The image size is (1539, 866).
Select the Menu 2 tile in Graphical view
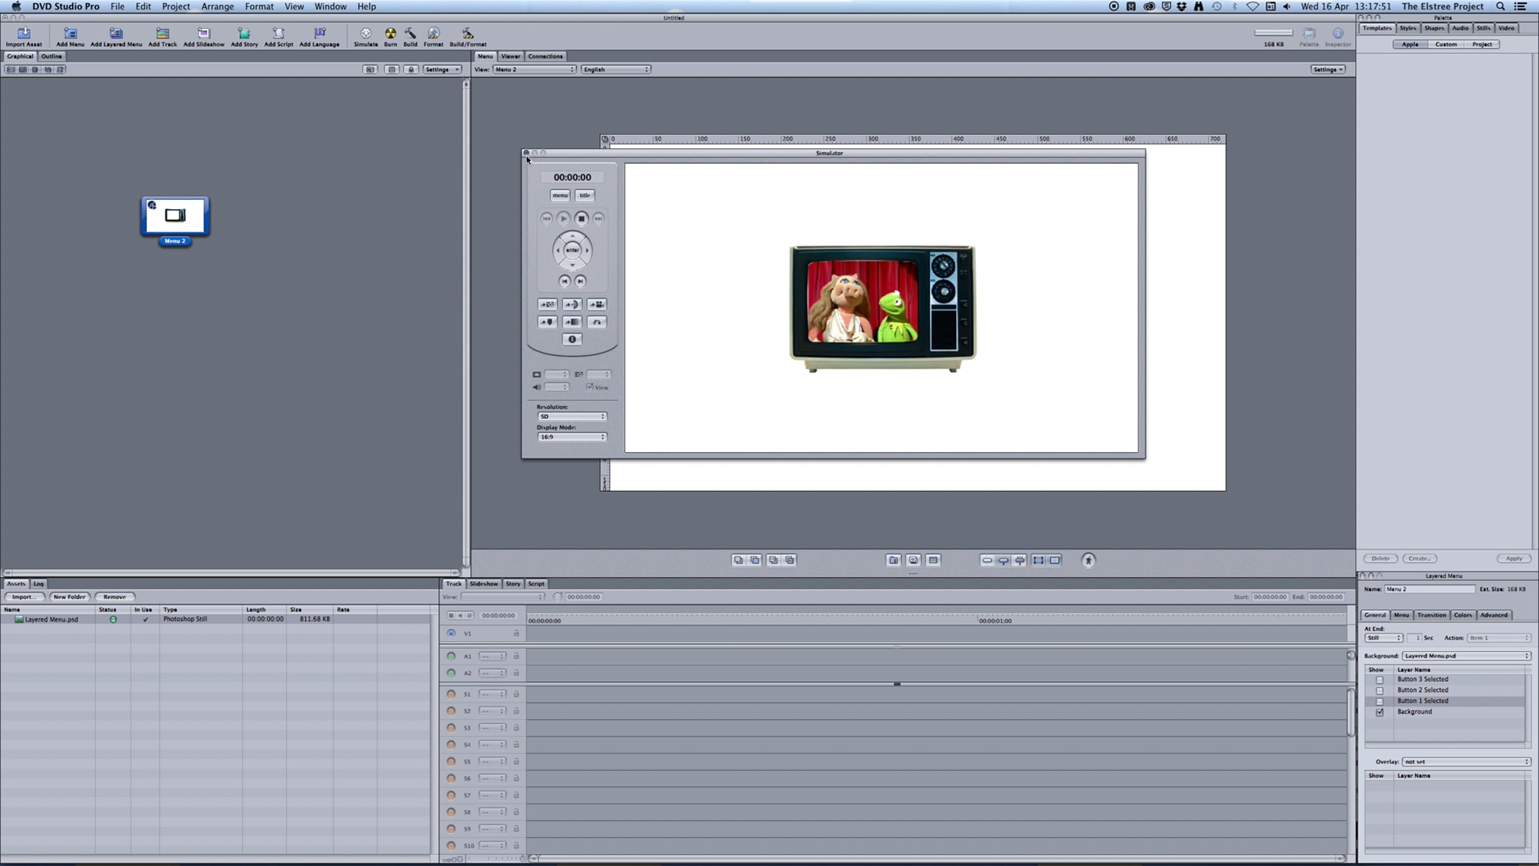pyautogui.click(x=175, y=216)
